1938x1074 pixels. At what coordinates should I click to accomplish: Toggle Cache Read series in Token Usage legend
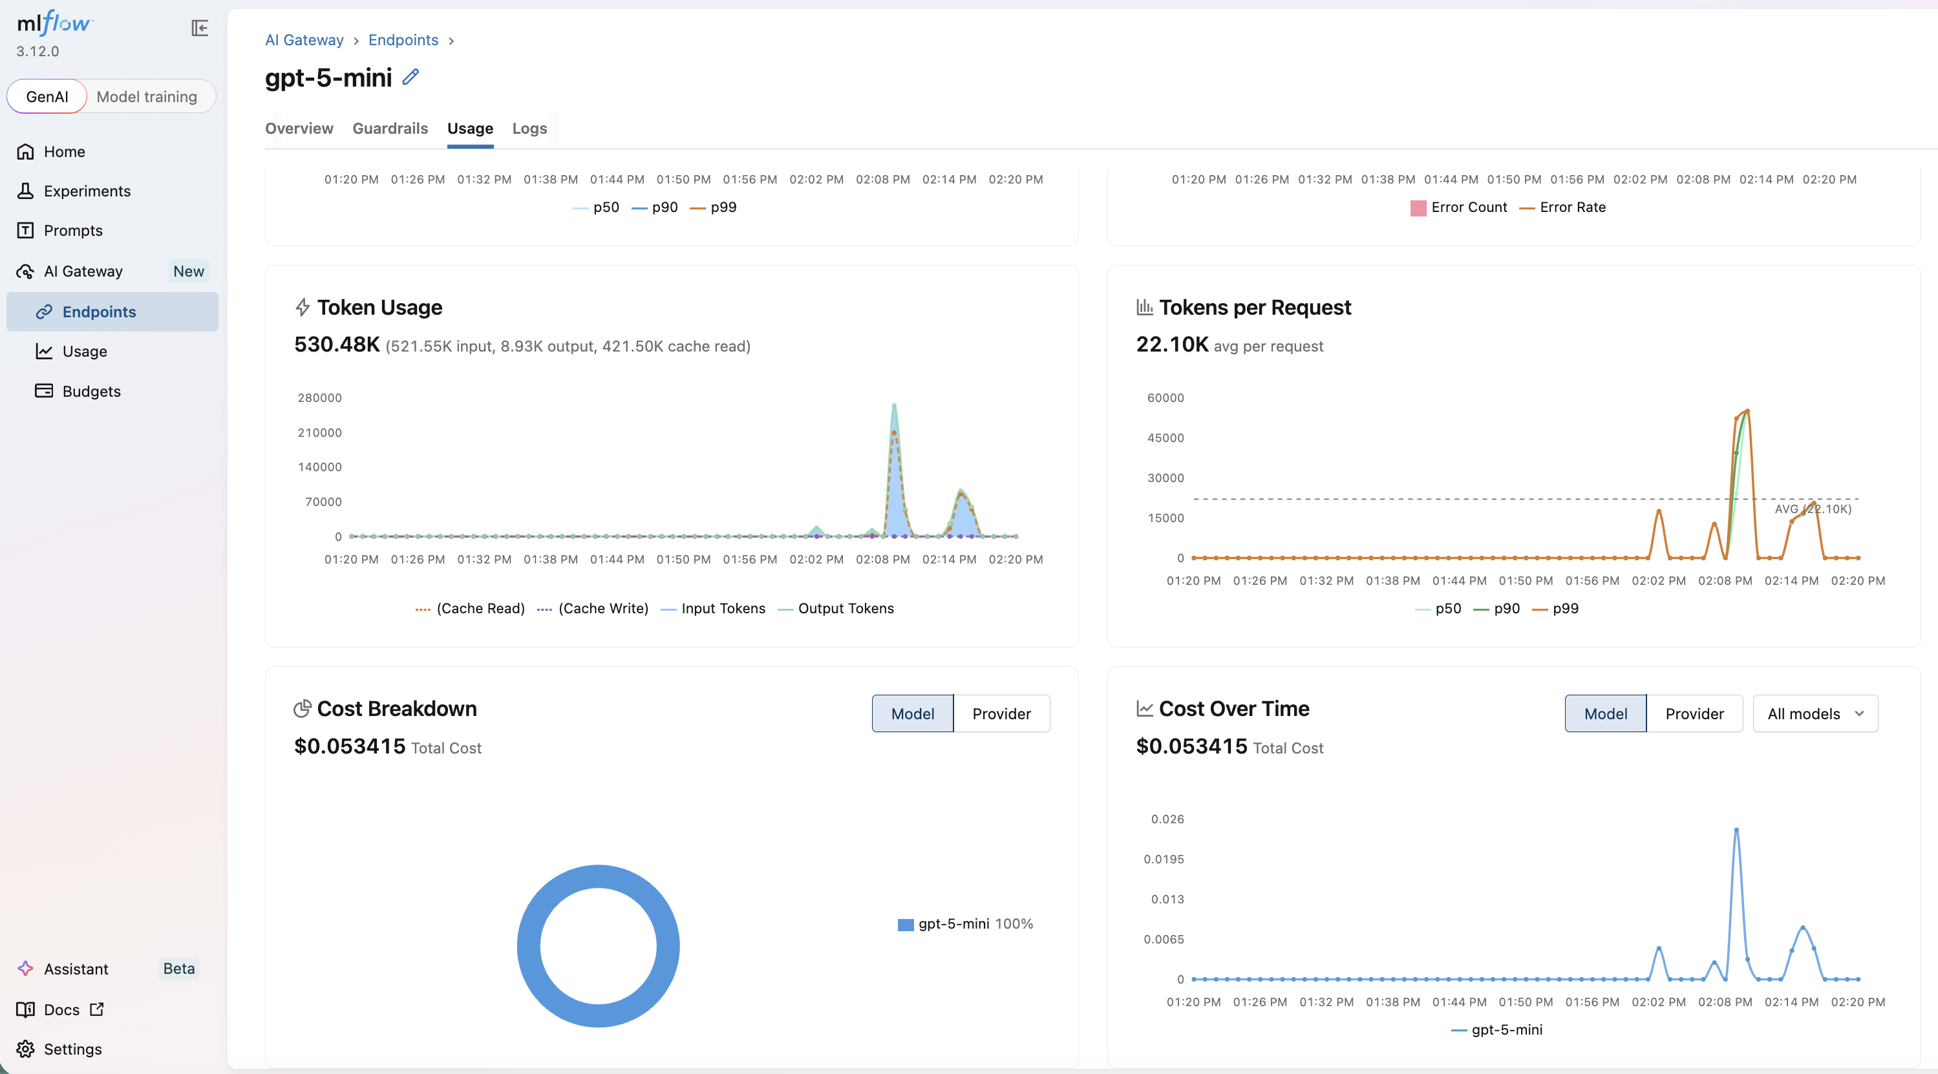470,609
